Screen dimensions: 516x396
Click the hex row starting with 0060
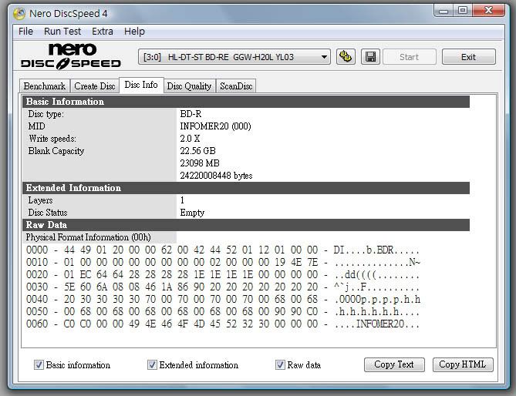point(223,324)
